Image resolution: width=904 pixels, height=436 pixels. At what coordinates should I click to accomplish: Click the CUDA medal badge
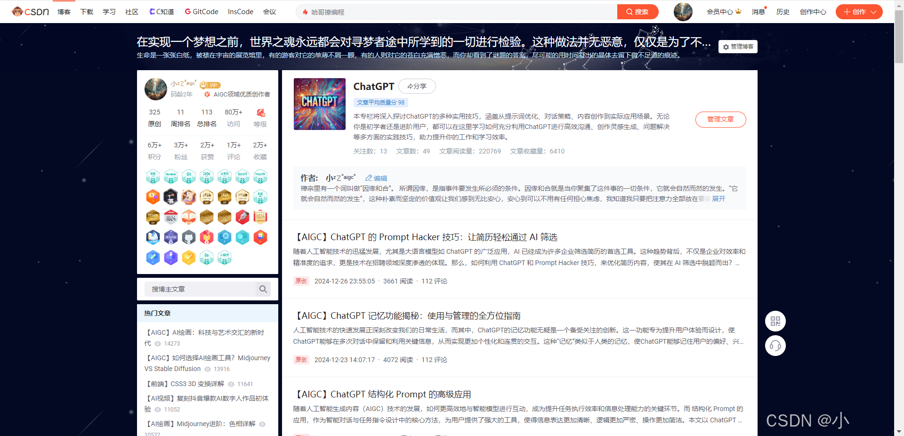coord(207,177)
